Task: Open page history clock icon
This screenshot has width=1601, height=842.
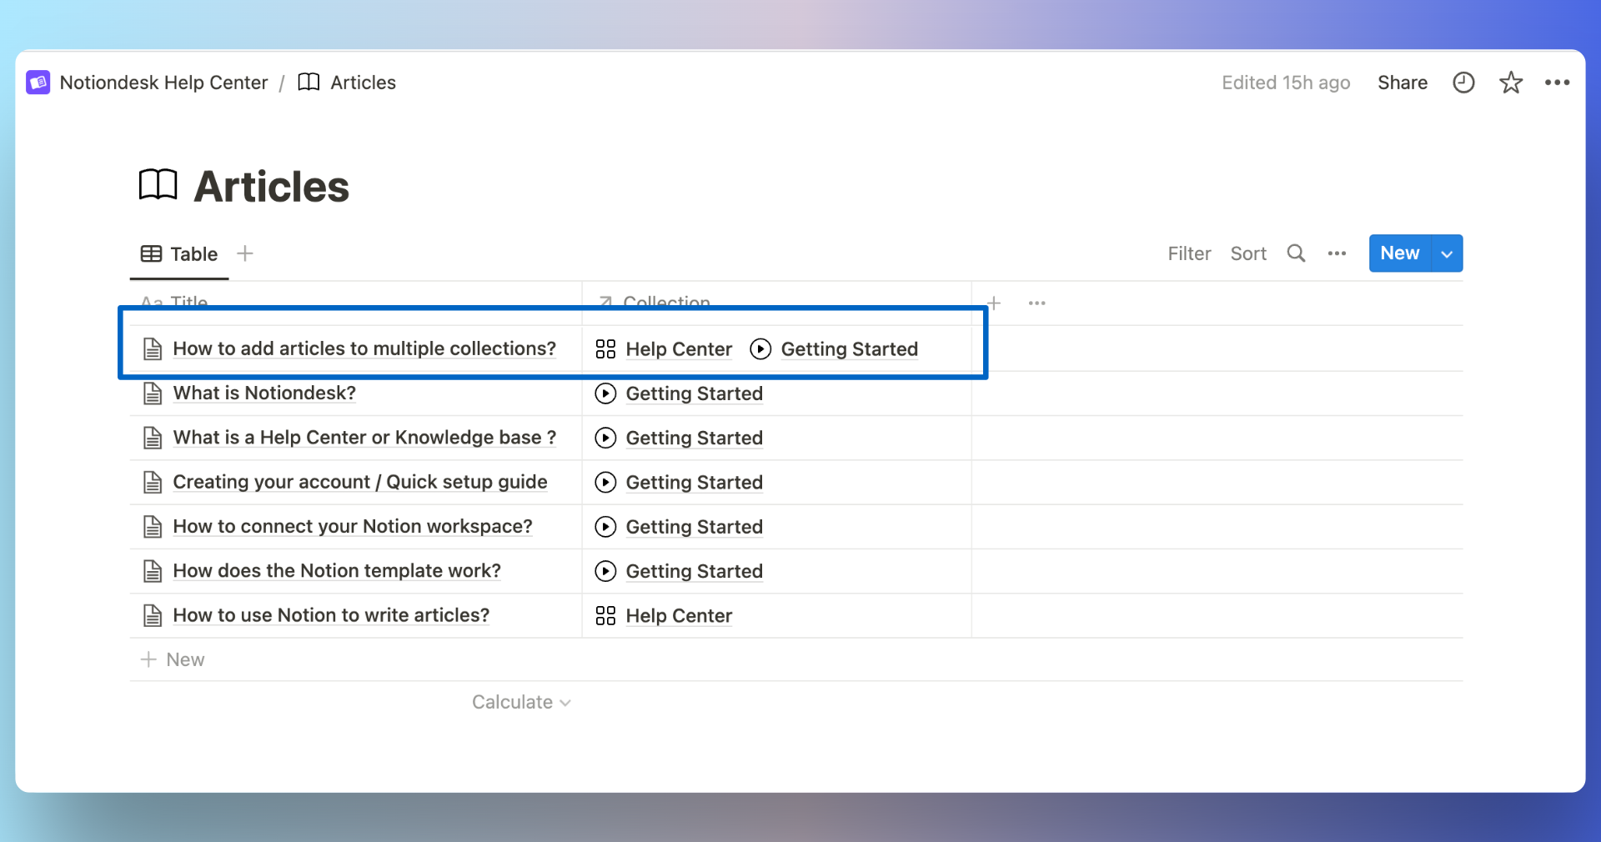Action: click(x=1463, y=83)
